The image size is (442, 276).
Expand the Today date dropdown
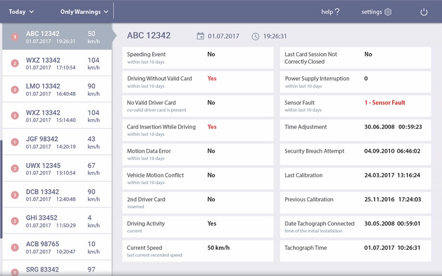[x=21, y=12]
